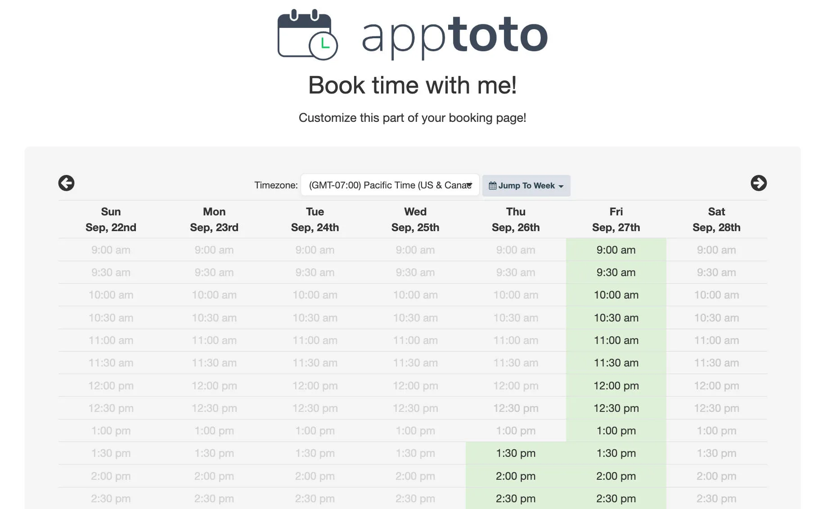This screenshot has height=509, width=818.
Task: Click the Customize this part text
Action: pos(412,118)
